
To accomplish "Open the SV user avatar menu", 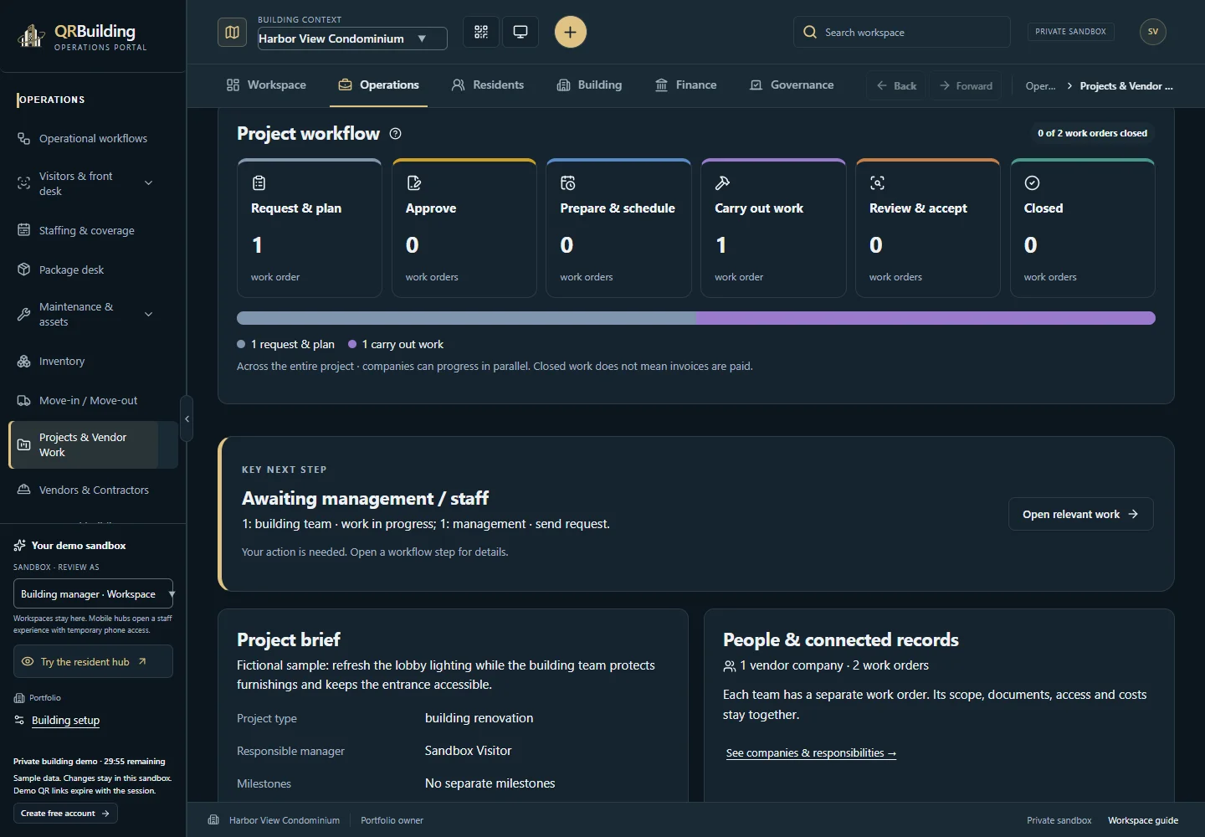I will click(x=1153, y=32).
